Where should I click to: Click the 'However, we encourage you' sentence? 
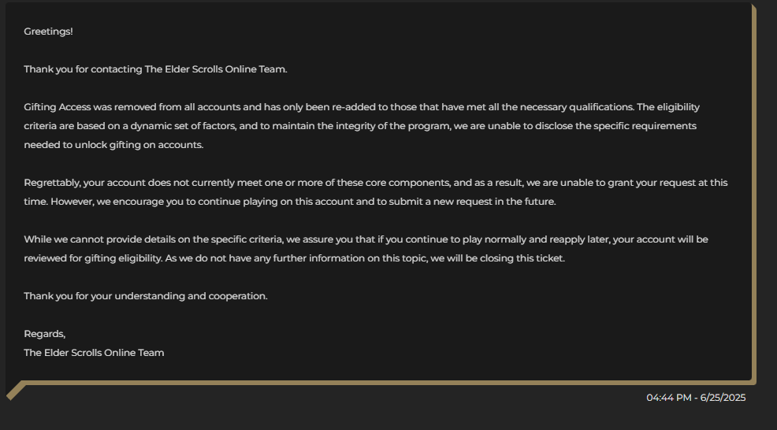pos(303,202)
